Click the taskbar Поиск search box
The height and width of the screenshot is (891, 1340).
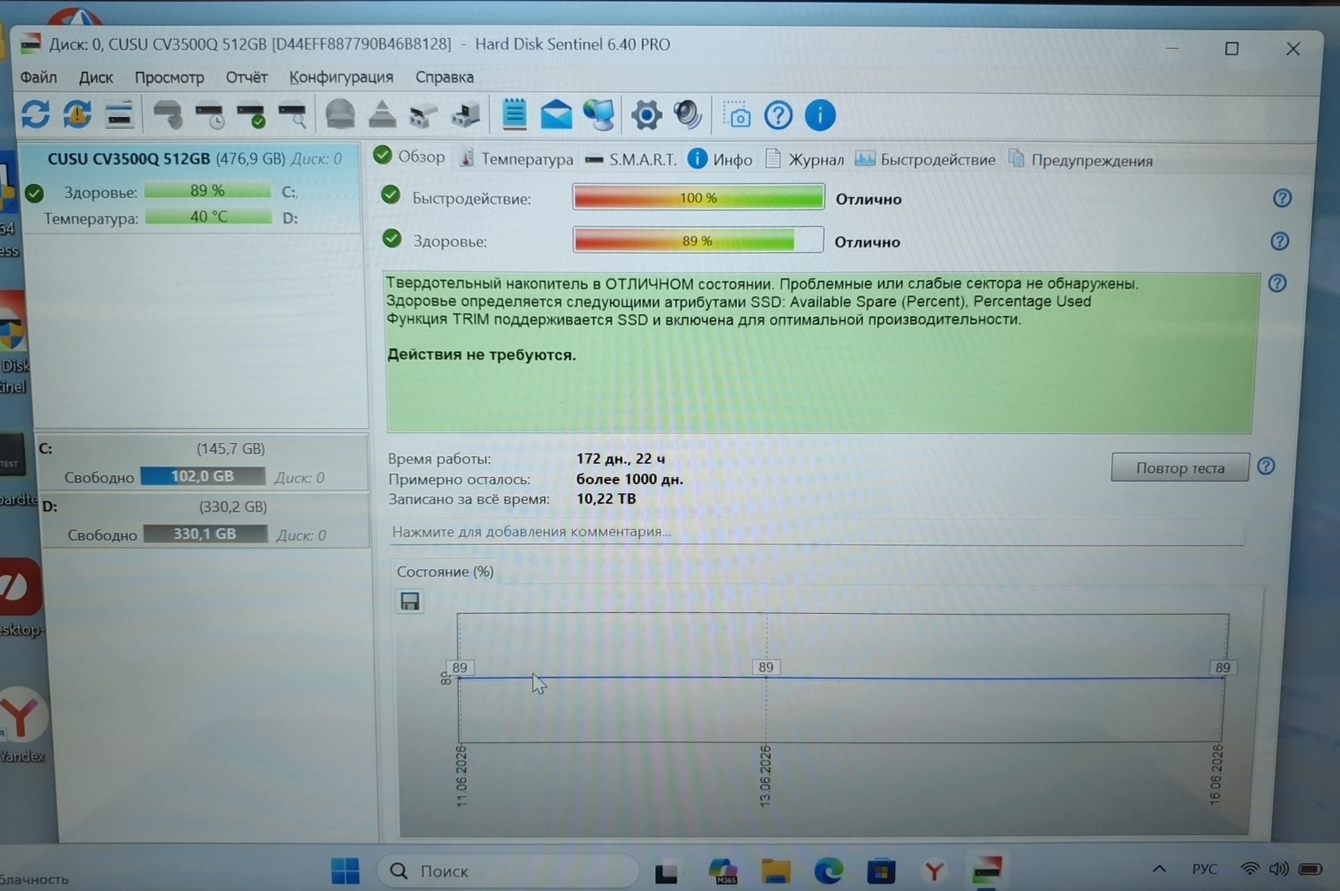[x=507, y=870]
